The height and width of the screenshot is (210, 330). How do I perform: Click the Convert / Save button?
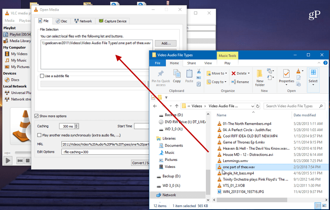(140, 163)
